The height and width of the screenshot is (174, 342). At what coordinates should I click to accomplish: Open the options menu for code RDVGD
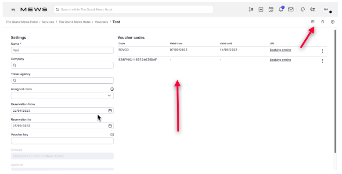click(x=322, y=51)
